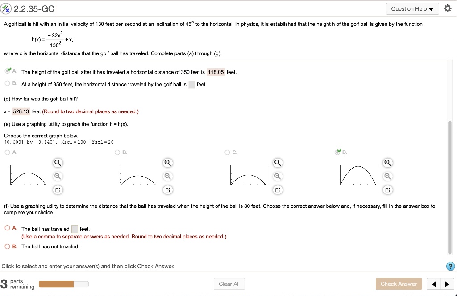This screenshot has width=457, height=296.
Task: Select 'The ball has not traveled' option
Action: pos(8,247)
